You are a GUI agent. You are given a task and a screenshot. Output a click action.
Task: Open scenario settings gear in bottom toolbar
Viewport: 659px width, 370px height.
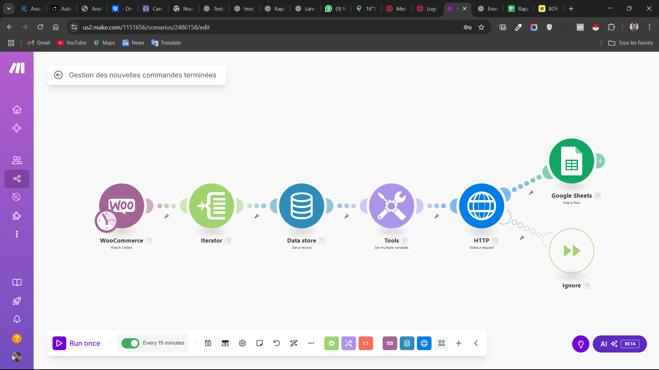click(242, 343)
